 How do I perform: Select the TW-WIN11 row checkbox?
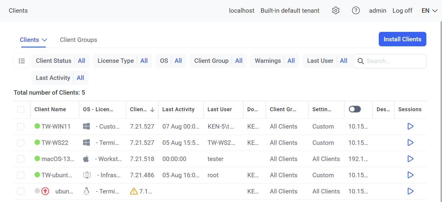21,127
